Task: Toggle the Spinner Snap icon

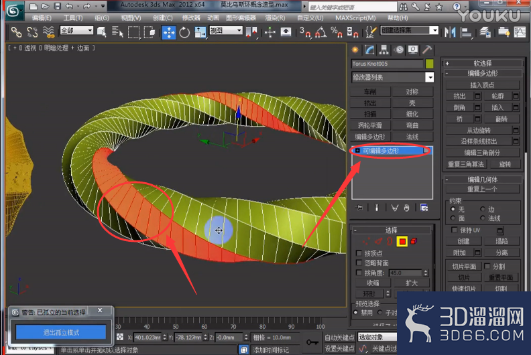Action: pos(353,32)
